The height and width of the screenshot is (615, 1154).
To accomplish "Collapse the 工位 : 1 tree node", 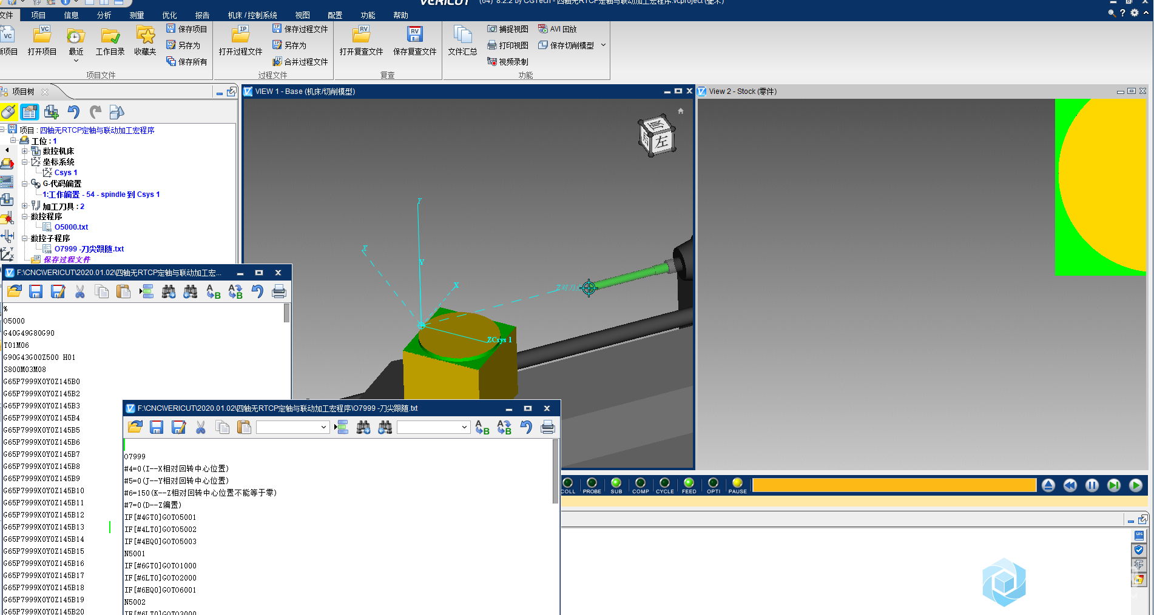I will click(x=13, y=140).
